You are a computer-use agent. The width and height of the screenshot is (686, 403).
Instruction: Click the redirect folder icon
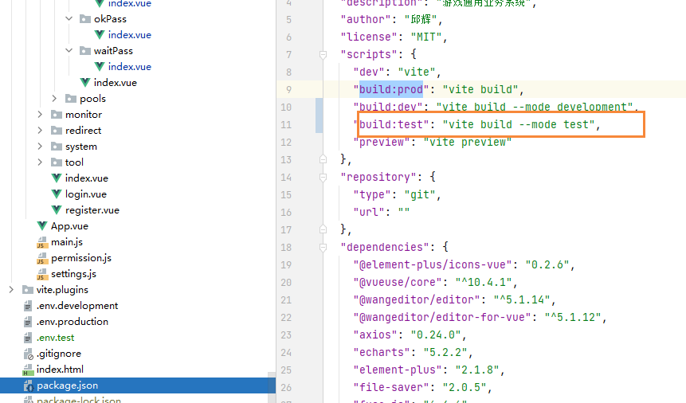[x=57, y=131]
